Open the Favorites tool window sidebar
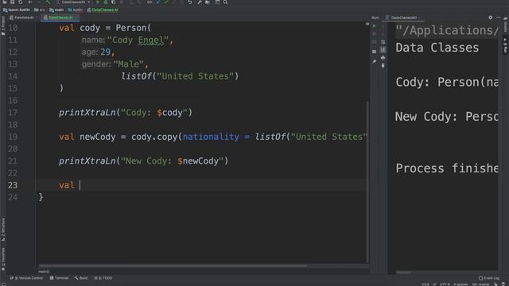This screenshot has width=509, height=286. 3,259
